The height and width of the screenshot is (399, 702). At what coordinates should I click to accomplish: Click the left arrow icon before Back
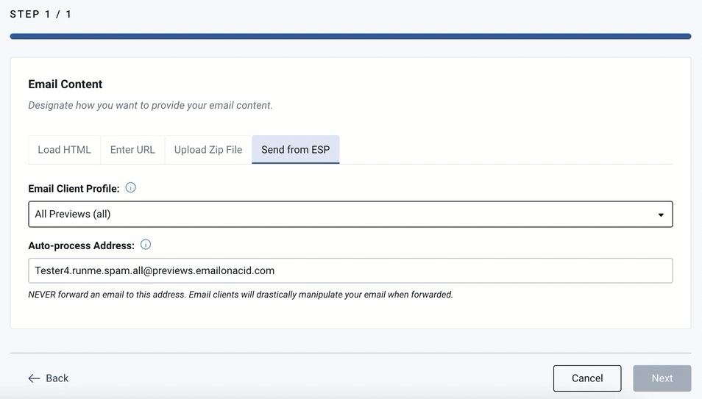click(x=34, y=378)
